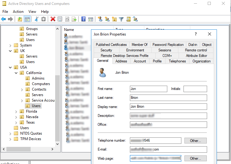Collapse the California tree node
231x164 pixels.
coord(16,73)
